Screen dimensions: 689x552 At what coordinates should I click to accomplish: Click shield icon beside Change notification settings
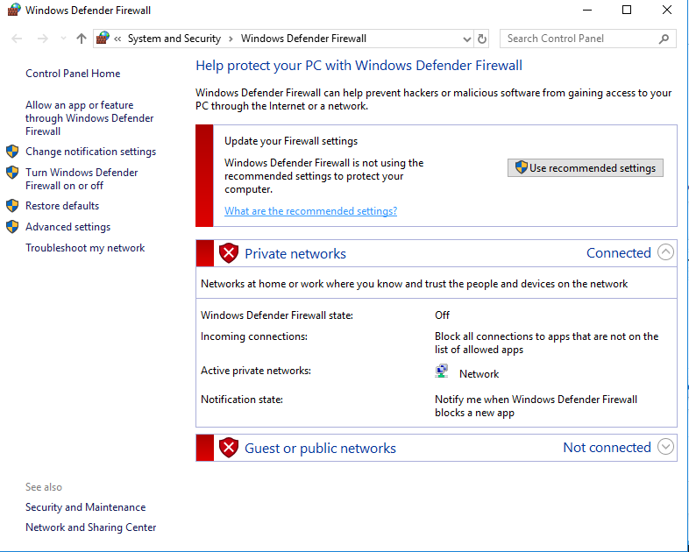12,152
